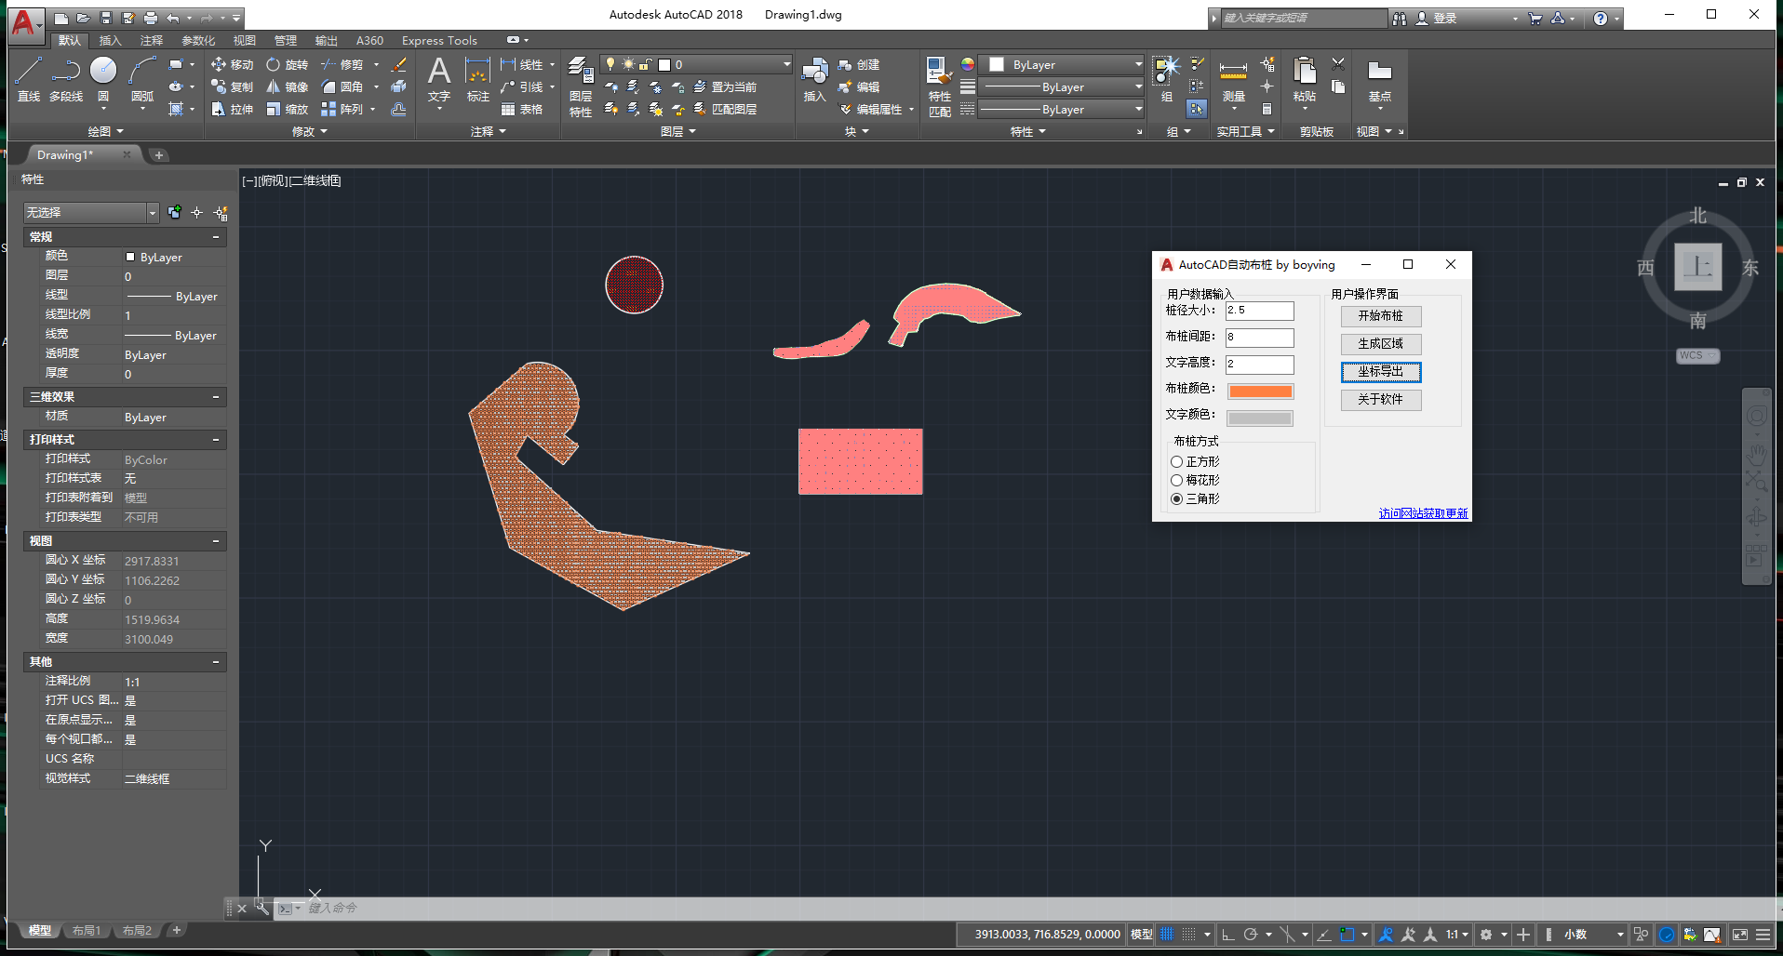
Task: Click the 开始布桩 button
Action: coord(1380,316)
